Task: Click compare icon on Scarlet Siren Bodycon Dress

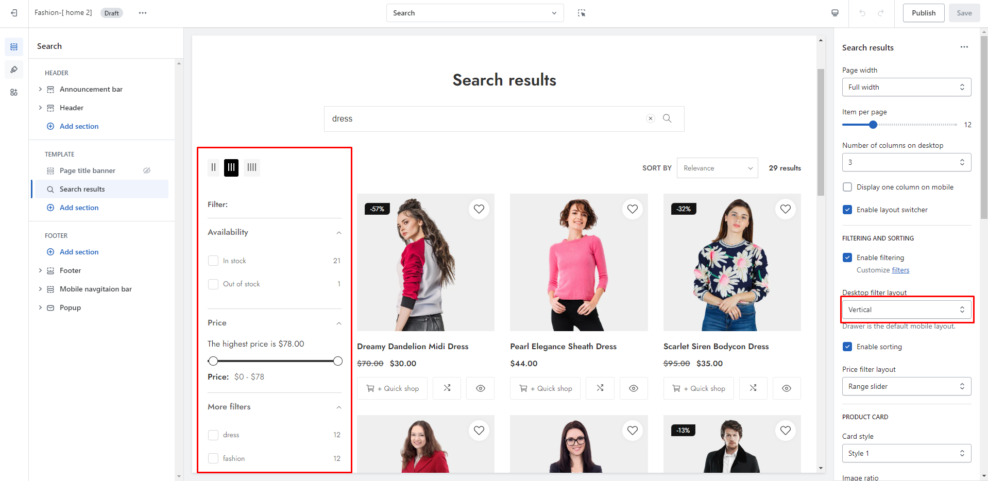Action: (753, 388)
